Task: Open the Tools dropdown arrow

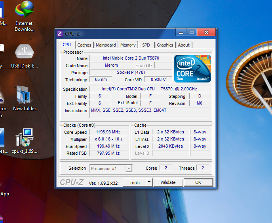Action: 149,182
